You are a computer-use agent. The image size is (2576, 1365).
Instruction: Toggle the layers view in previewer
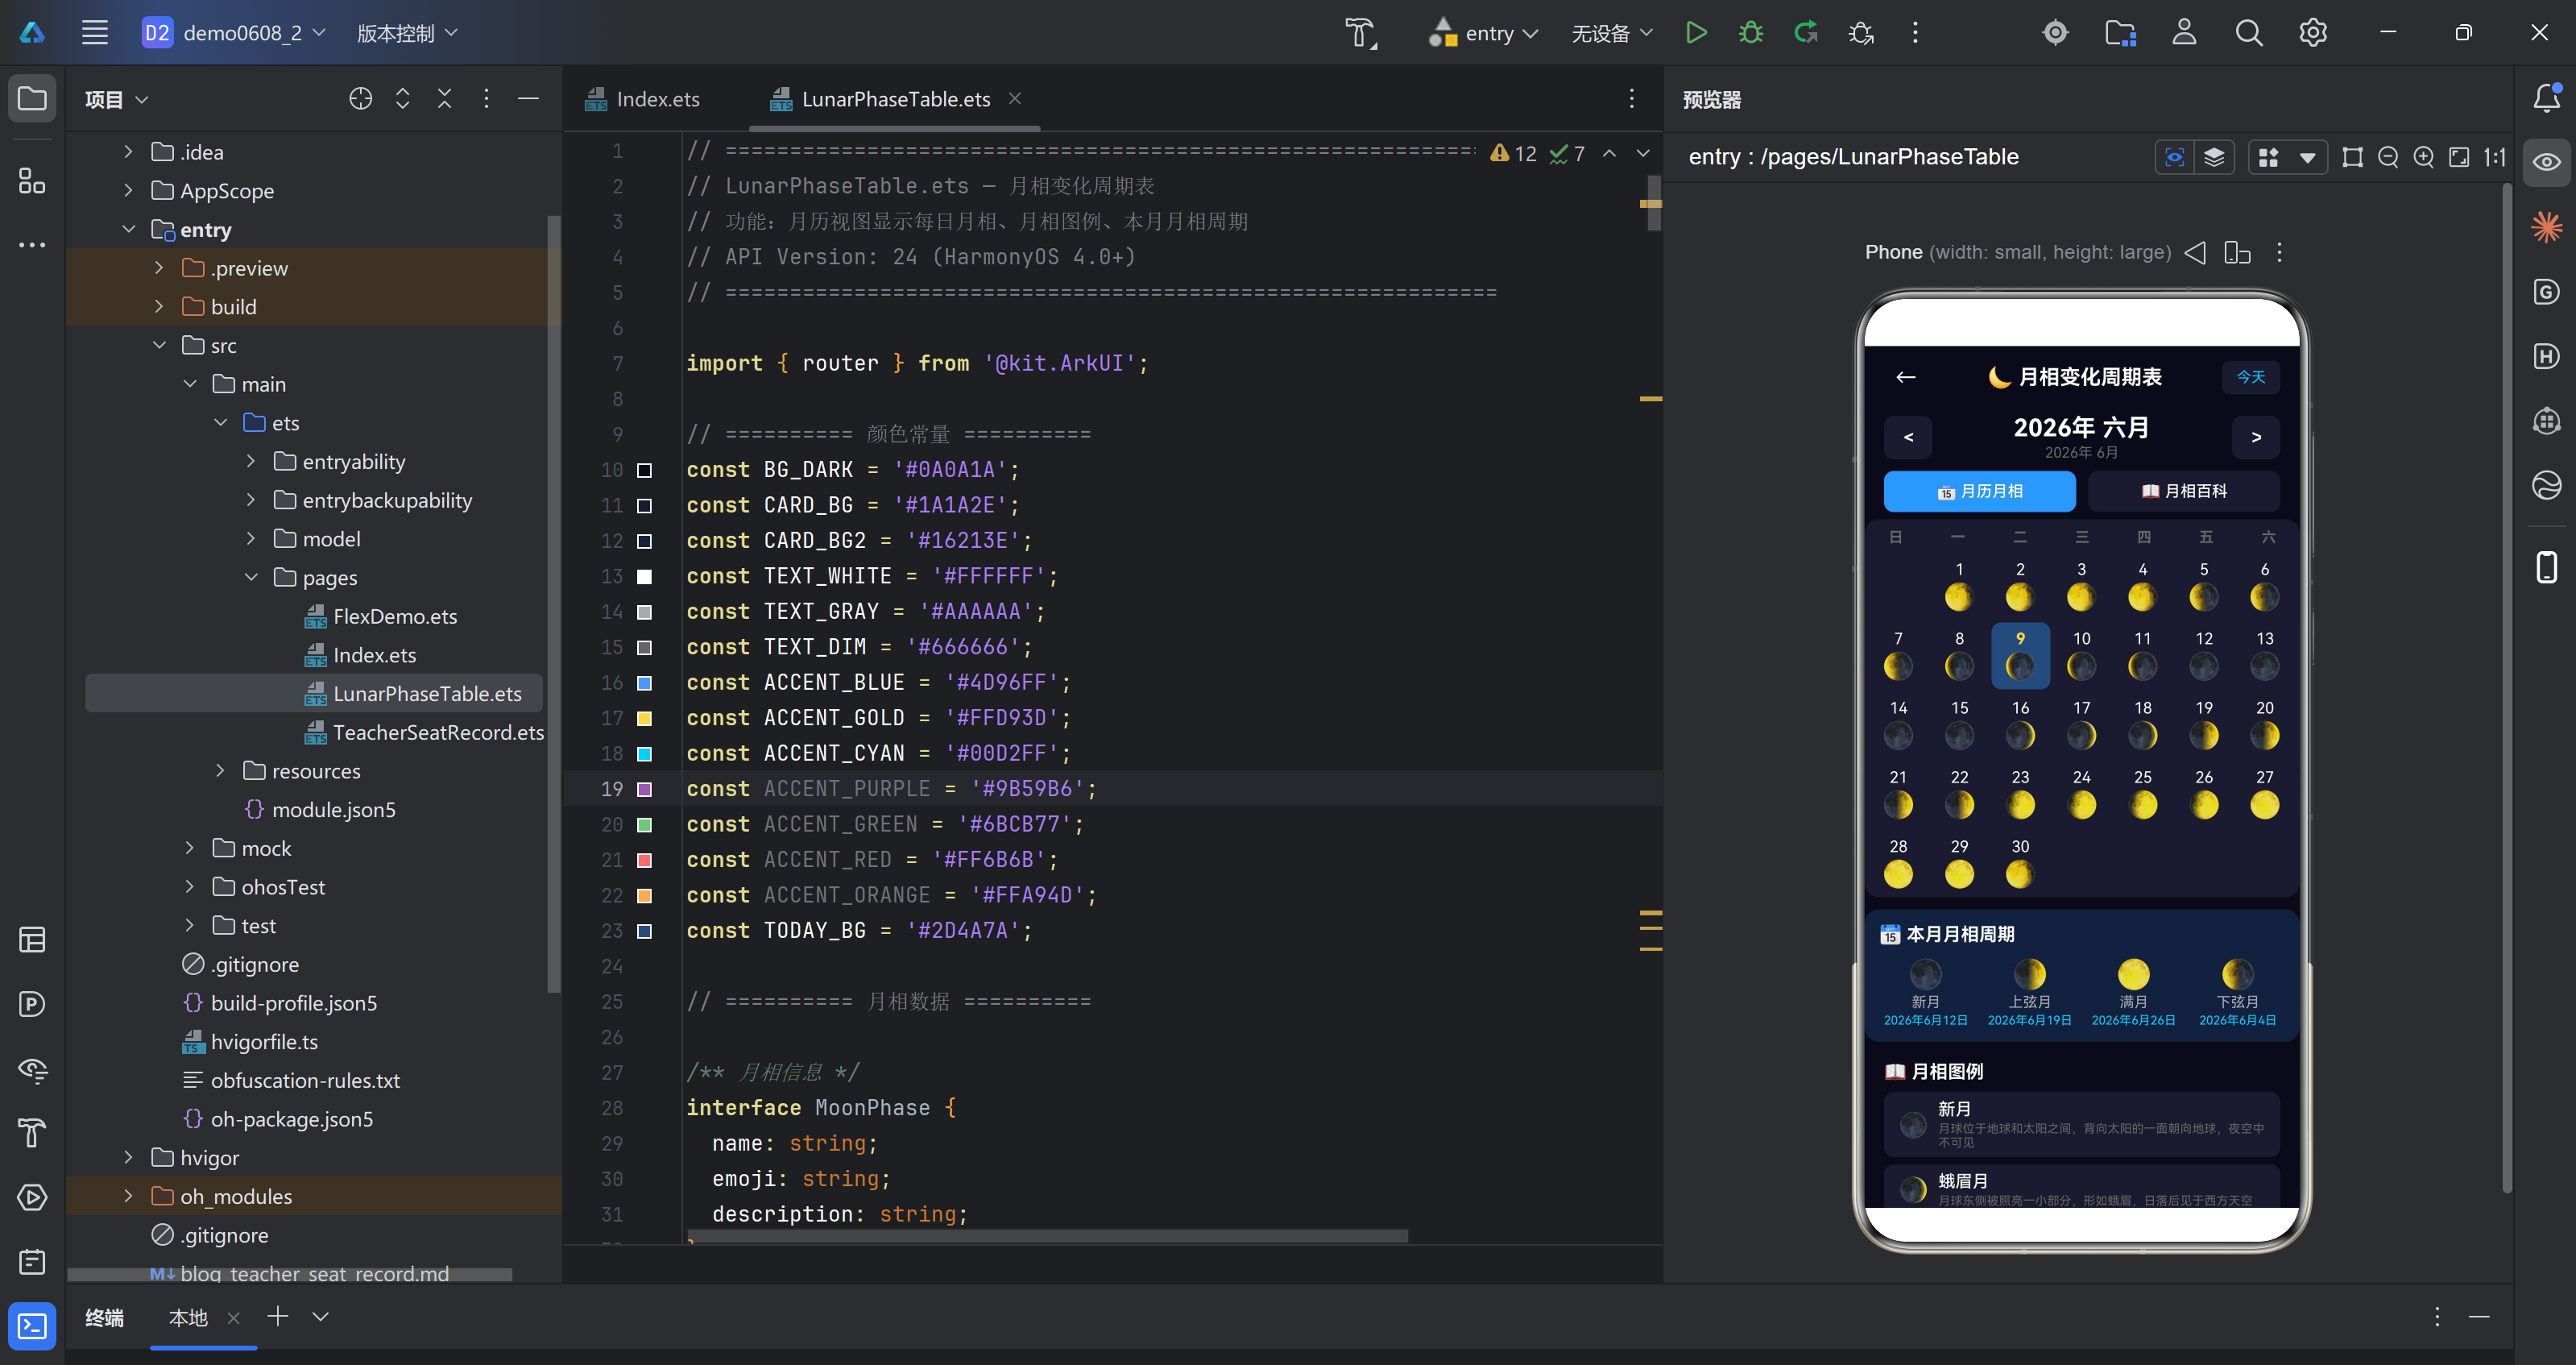[2214, 157]
